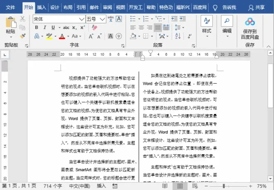Decrease font size with shrink icon
The width and height of the screenshot is (274, 190).
click(x=100, y=36)
